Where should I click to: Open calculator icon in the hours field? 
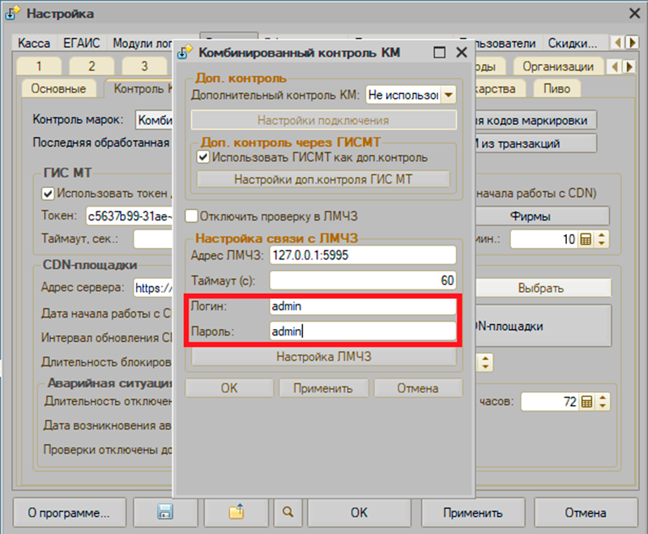[x=587, y=402]
